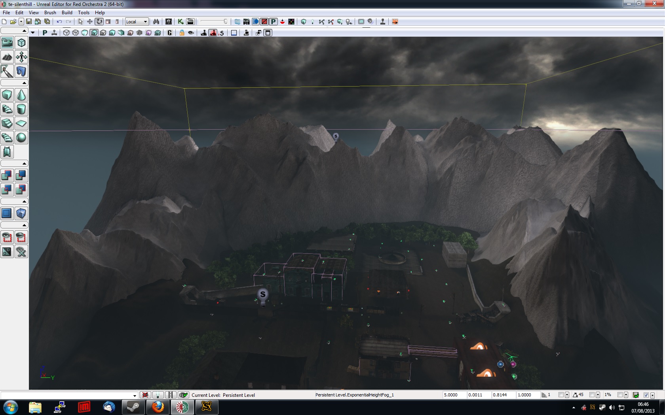This screenshot has width=665, height=415.
Task: Collapse the CSG panel section
Action: click(14, 163)
